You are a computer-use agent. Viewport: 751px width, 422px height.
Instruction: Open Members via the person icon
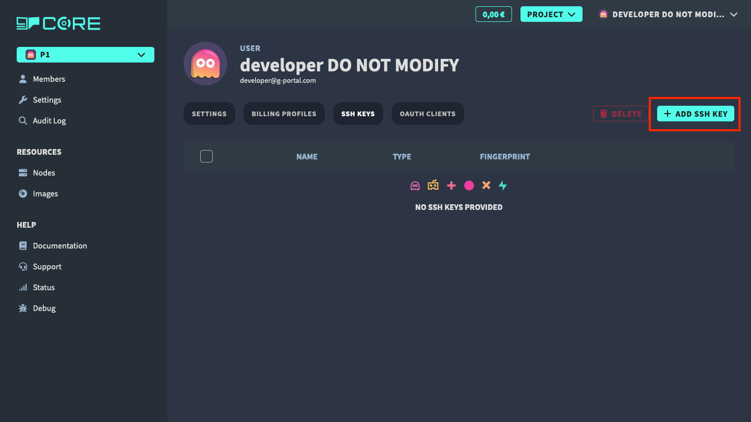click(x=23, y=79)
